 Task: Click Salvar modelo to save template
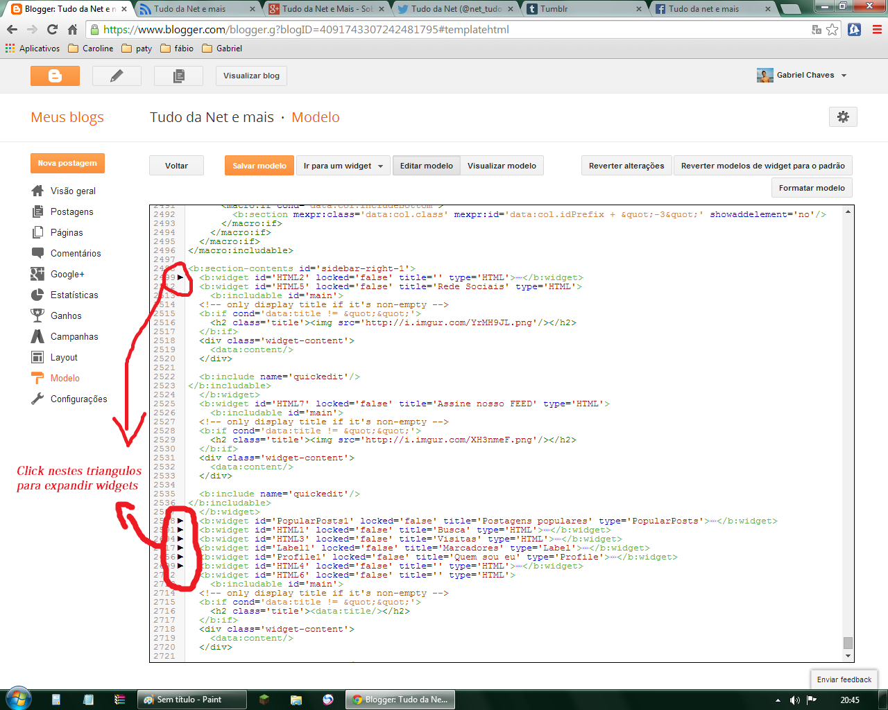(x=259, y=166)
